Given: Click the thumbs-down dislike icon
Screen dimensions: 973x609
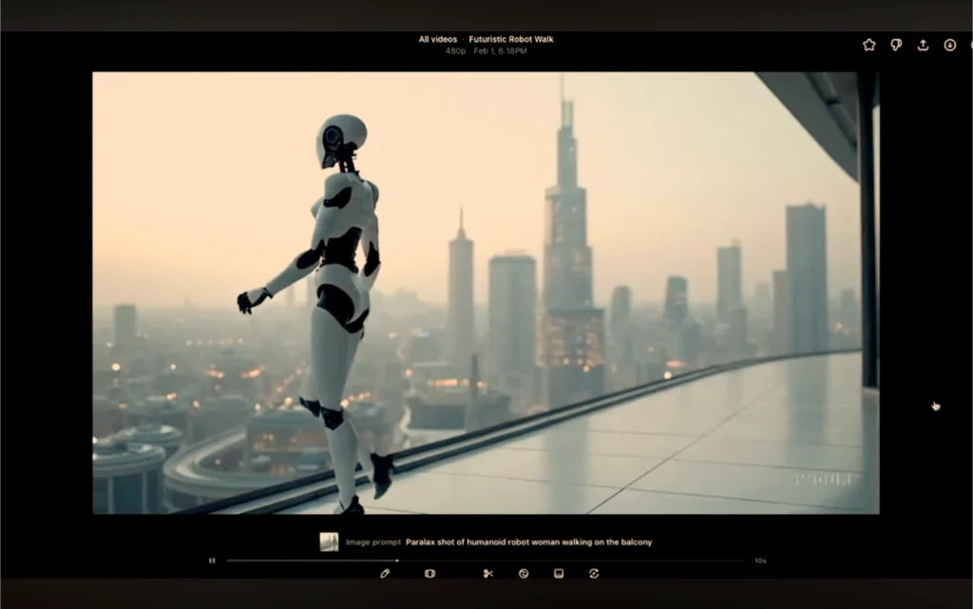Looking at the screenshot, I should coord(896,45).
